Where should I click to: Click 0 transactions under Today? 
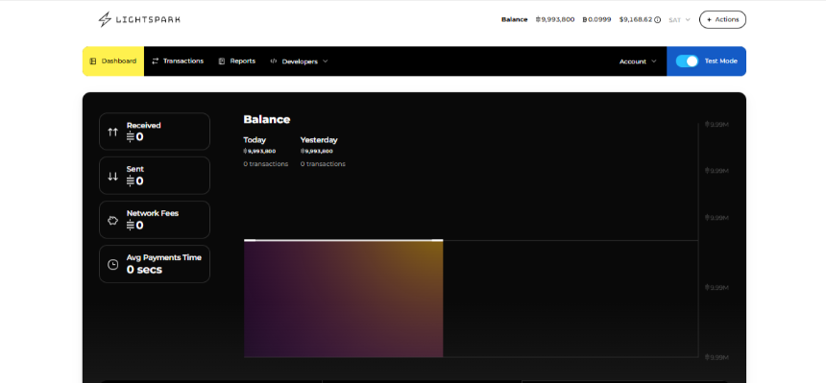tap(265, 164)
